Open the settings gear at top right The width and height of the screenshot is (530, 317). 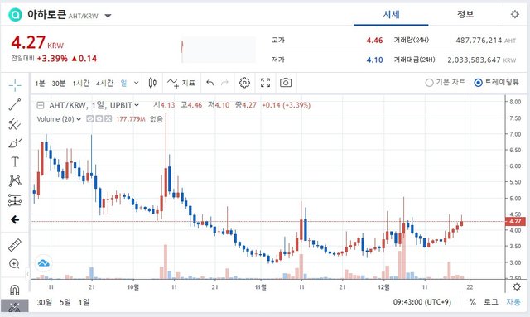point(515,14)
